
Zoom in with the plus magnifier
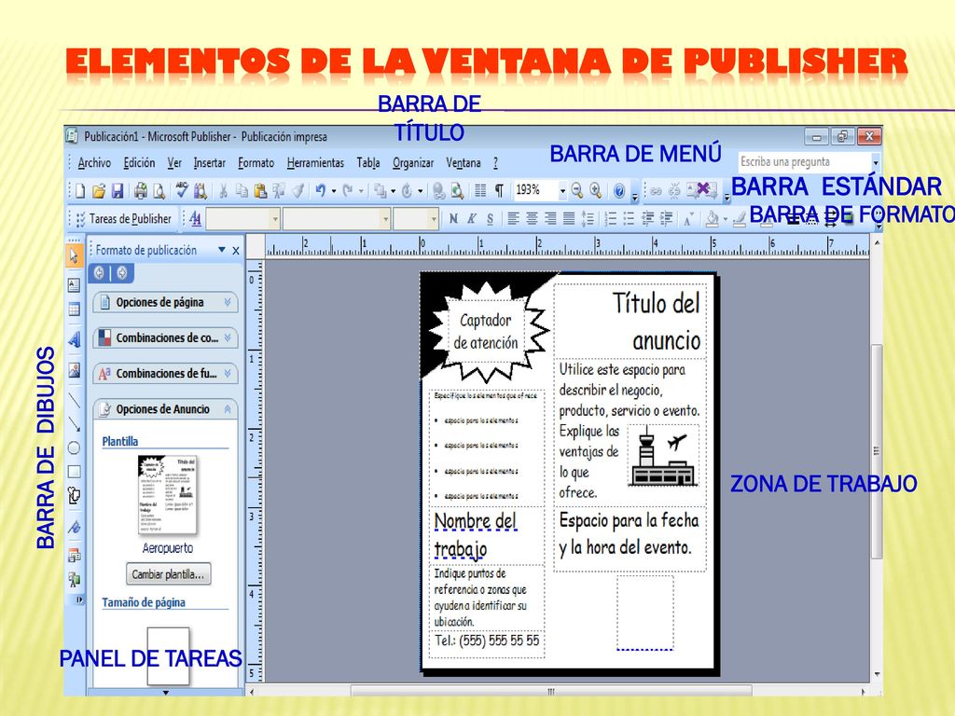pyautogui.click(x=596, y=190)
